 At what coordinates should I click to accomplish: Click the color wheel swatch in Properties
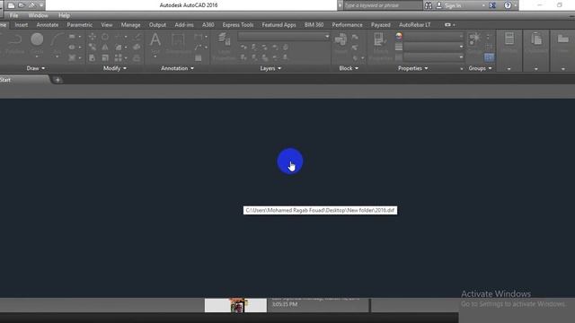(x=399, y=36)
